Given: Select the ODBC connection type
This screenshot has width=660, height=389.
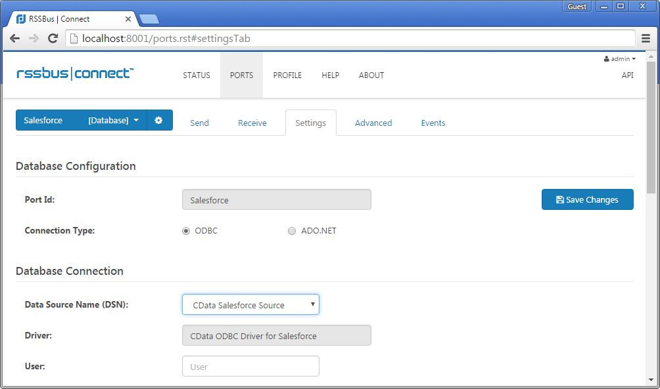Looking at the screenshot, I should pos(186,231).
